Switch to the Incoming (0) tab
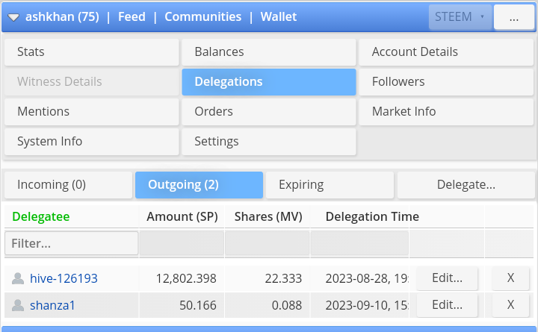This screenshot has height=332, width=538. [x=68, y=185]
